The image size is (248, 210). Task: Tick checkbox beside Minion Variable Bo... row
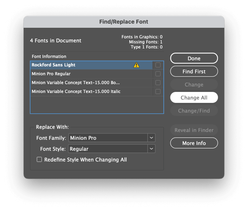tap(158, 83)
